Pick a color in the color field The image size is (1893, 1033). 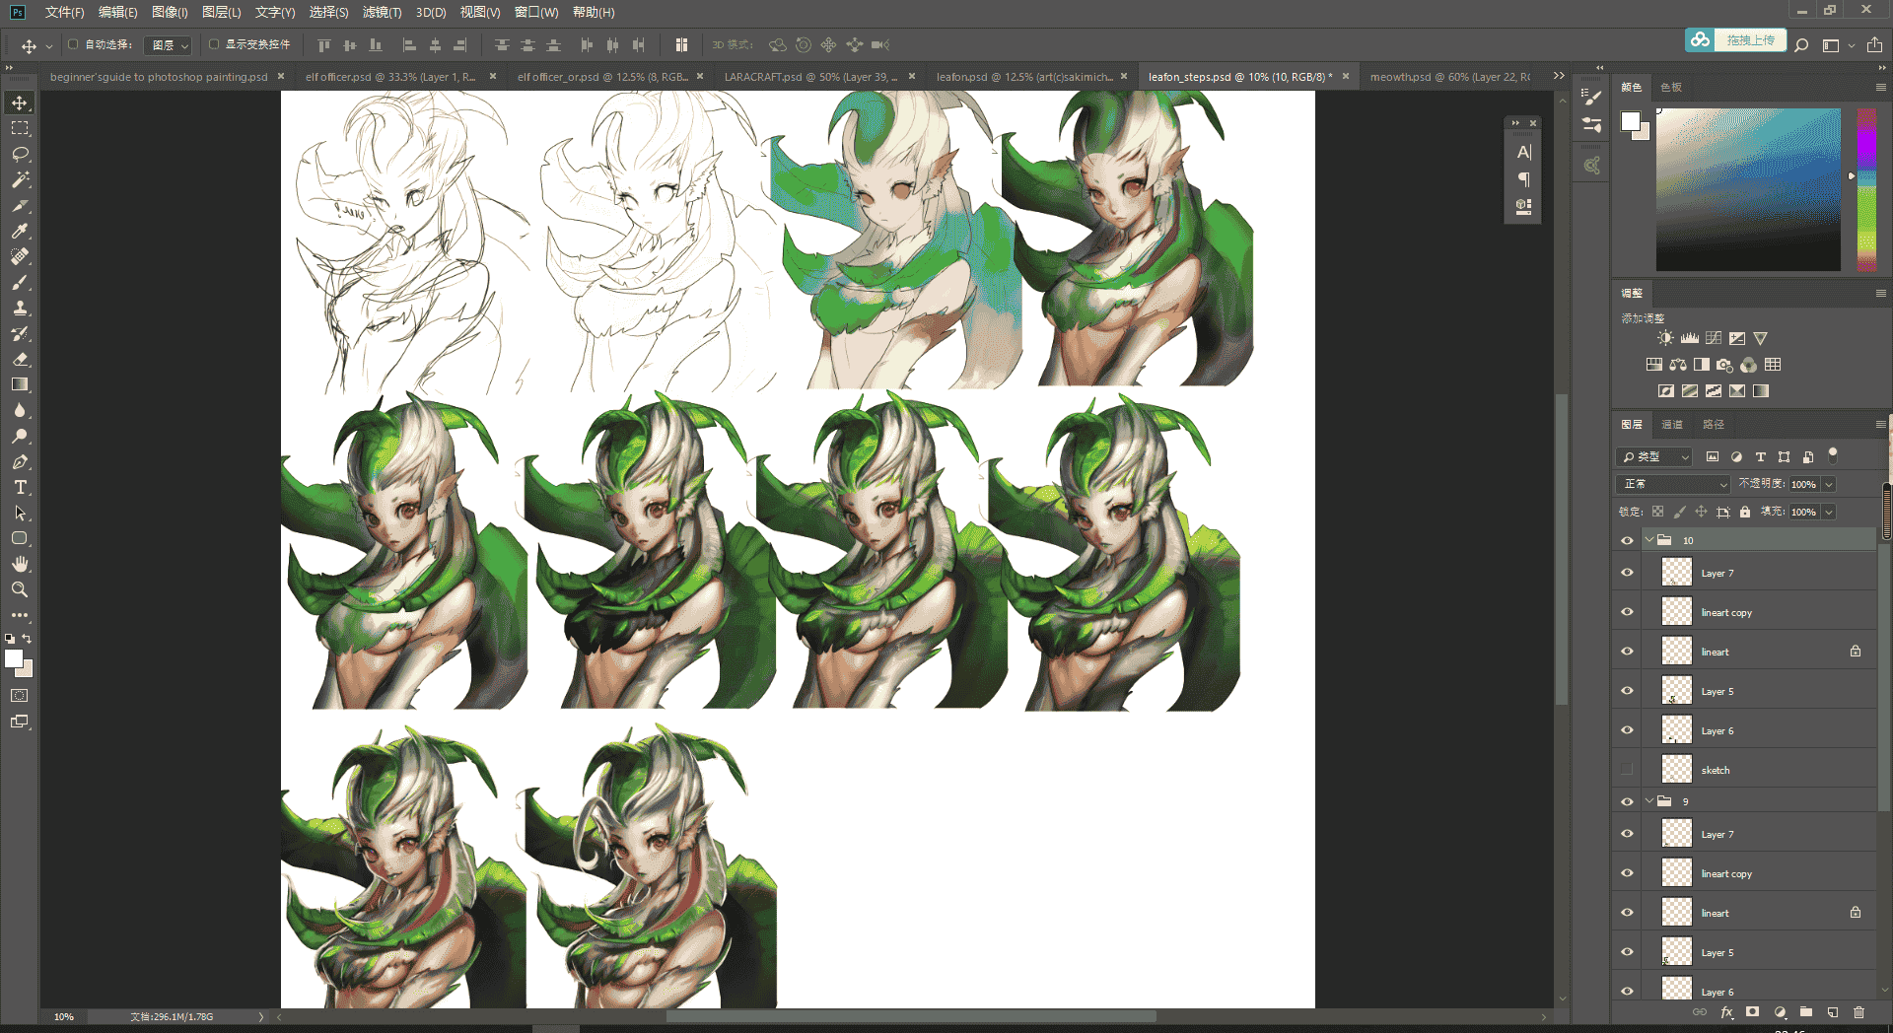tap(1748, 189)
